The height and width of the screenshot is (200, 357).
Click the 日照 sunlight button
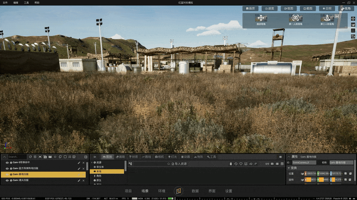[x=327, y=9]
